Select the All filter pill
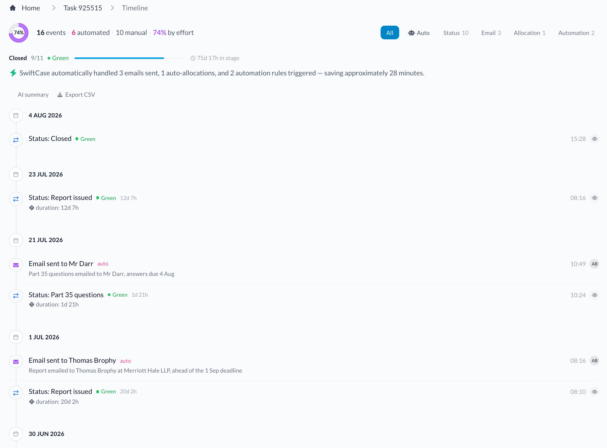 coord(390,33)
